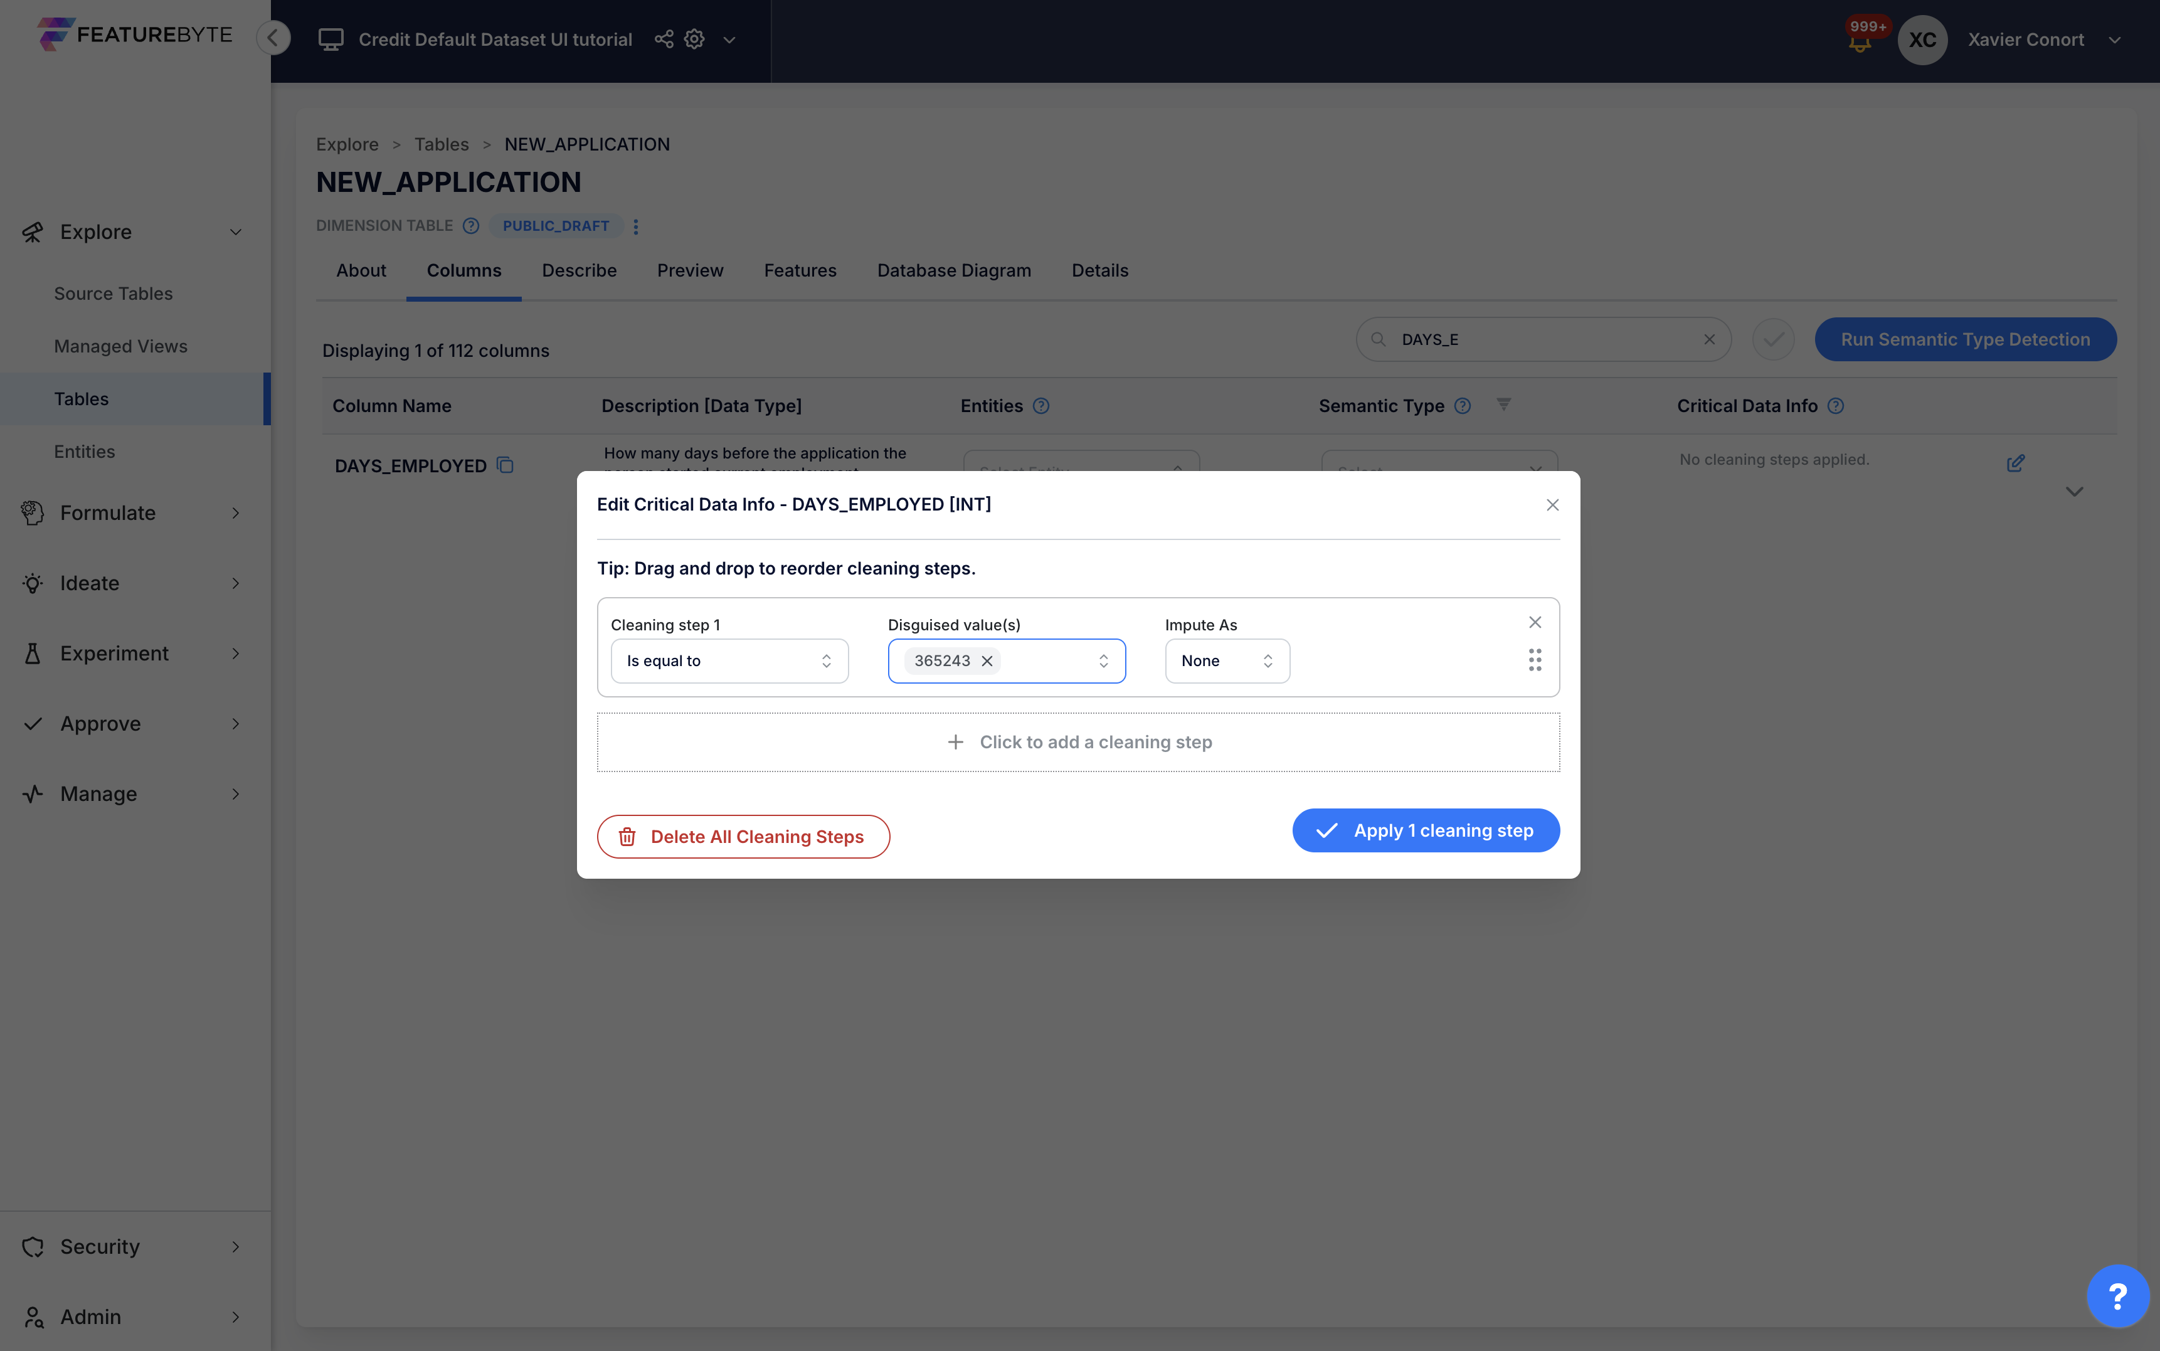Image resolution: width=2160 pixels, height=1351 pixels.
Task: Open the Semantic Type filter icon
Action: (1503, 405)
